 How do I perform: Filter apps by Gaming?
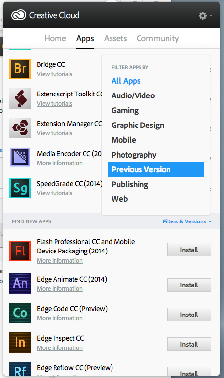pyautogui.click(x=125, y=110)
